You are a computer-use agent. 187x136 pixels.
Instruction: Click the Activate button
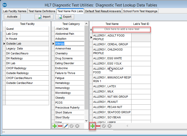tap(12, 17)
